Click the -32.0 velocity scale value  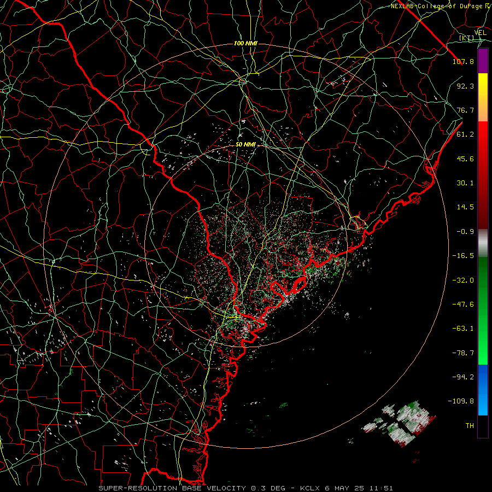[463, 280]
